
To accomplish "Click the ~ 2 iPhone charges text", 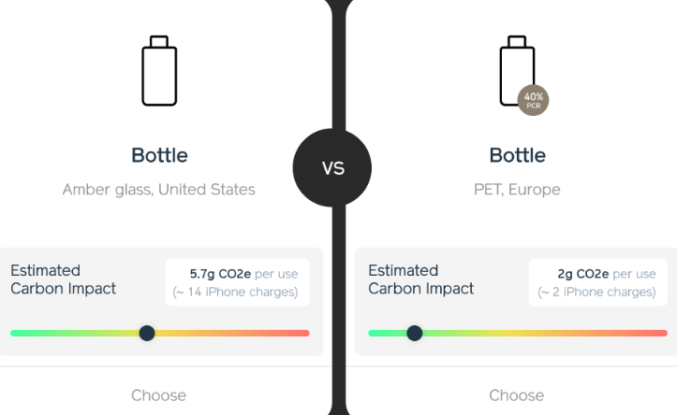I will point(596,293).
